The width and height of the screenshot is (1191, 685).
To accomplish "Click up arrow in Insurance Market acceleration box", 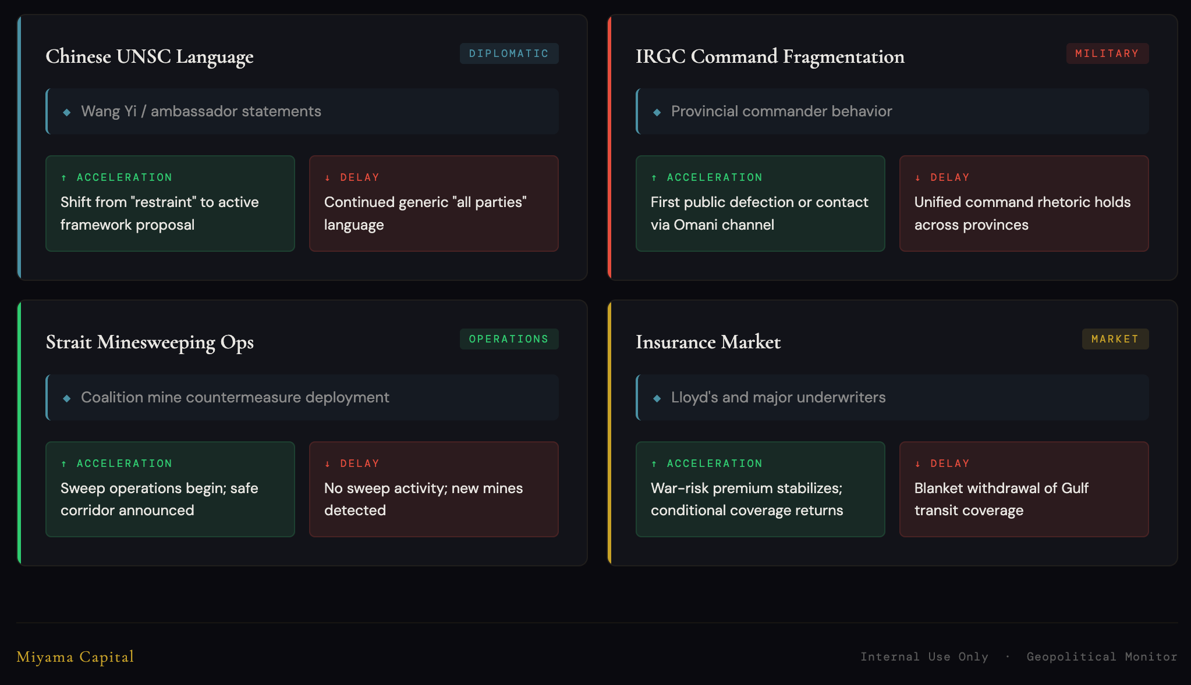I will (x=654, y=464).
